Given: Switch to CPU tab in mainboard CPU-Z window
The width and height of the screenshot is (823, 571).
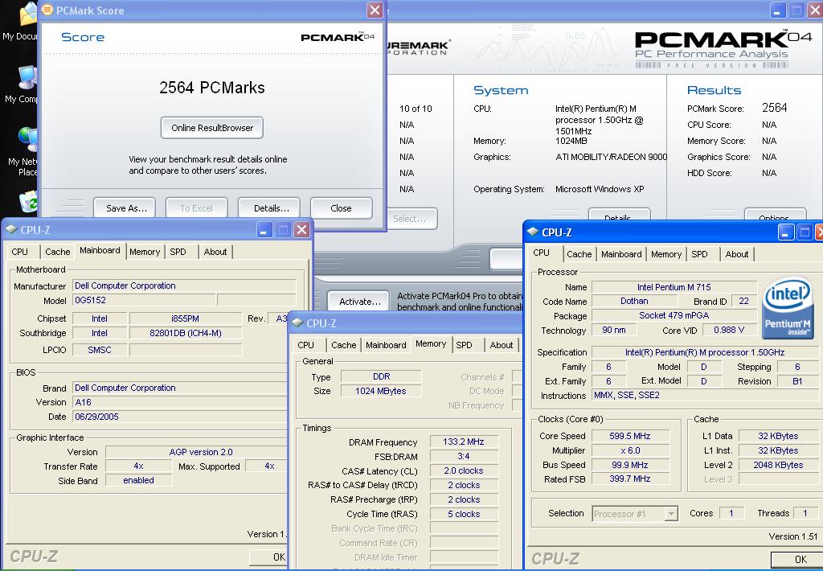Looking at the screenshot, I should coord(20,252).
